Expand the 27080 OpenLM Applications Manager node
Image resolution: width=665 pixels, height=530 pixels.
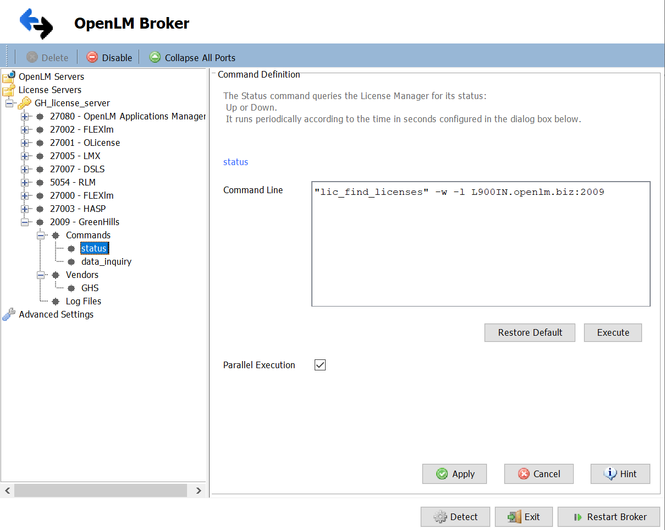(x=25, y=116)
